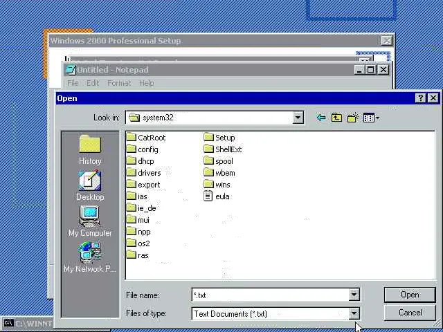
Task: Select the config folder icon
Action: (132, 149)
